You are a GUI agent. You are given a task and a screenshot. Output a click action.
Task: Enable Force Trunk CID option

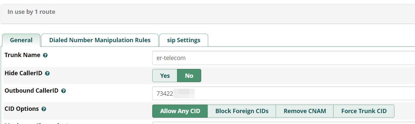(x=364, y=111)
